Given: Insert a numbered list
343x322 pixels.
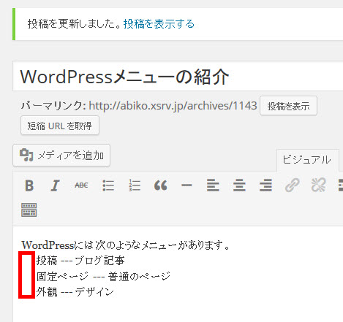Looking at the screenshot, I should coord(135,185).
